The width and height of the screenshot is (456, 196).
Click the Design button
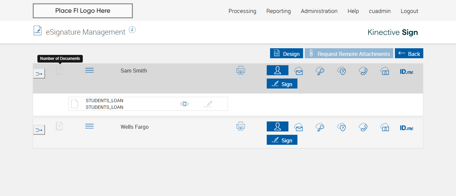tap(286, 54)
